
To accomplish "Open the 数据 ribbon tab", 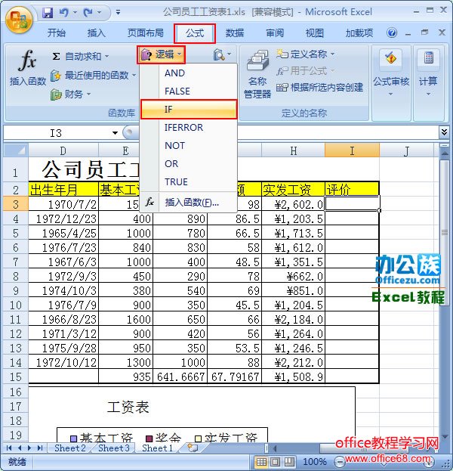I will click(235, 33).
